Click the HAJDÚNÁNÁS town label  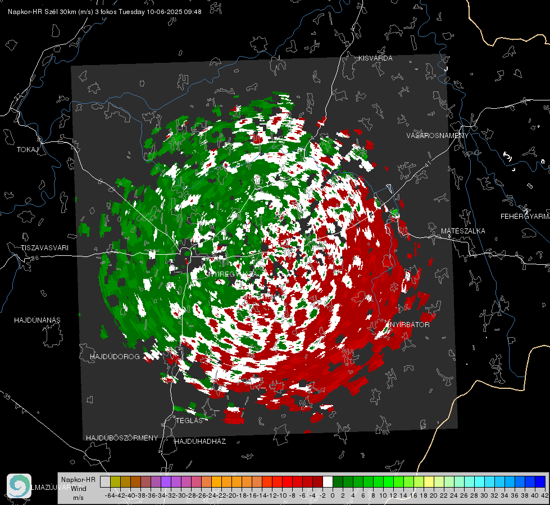click(37, 320)
